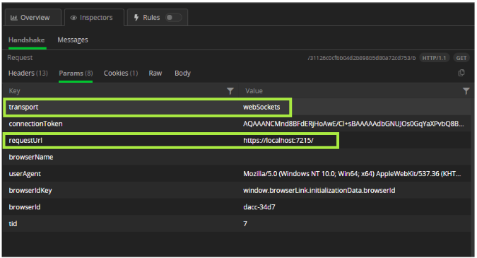
Task: Click the request path ending in 72cd753/b
Action: (361, 58)
